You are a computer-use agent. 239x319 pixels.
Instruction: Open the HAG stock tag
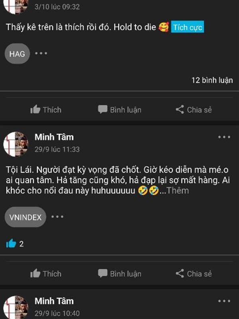pos(18,53)
